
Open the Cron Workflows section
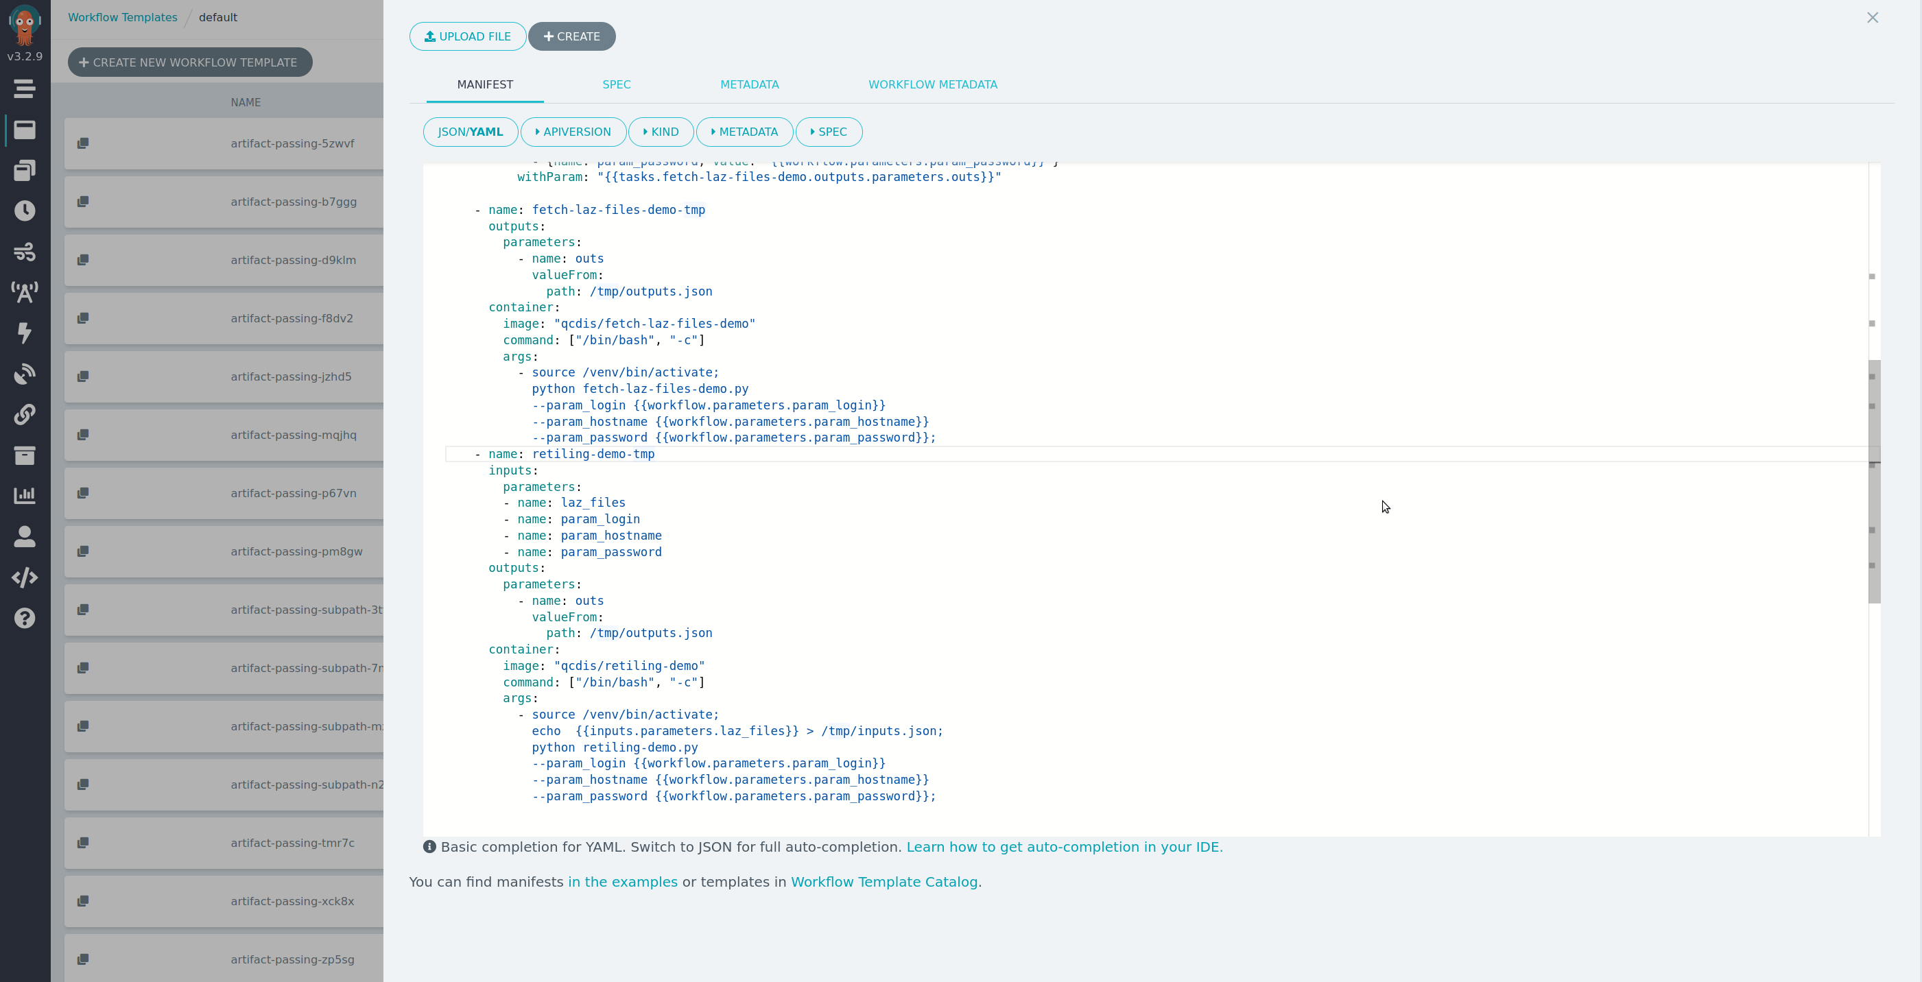tap(25, 211)
